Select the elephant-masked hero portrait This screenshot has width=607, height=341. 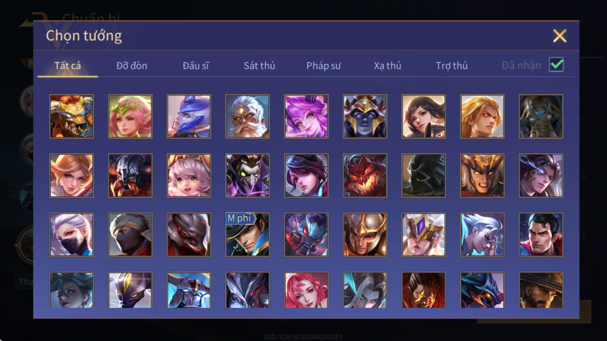click(x=541, y=116)
